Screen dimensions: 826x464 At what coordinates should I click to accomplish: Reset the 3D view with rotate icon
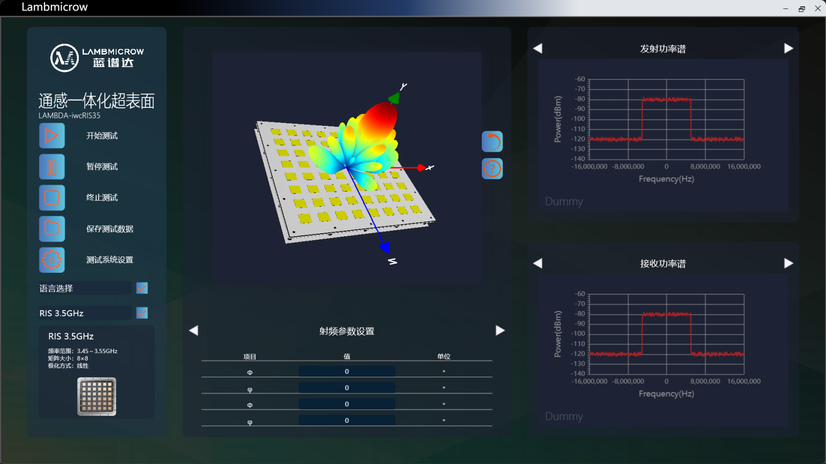[492, 142]
